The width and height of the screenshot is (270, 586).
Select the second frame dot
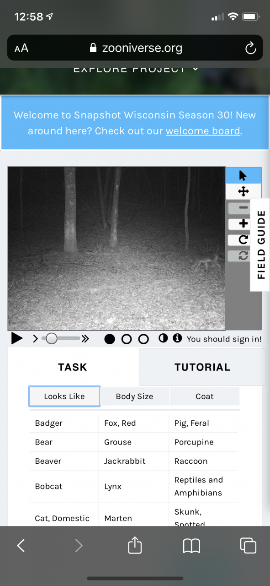coord(127,339)
